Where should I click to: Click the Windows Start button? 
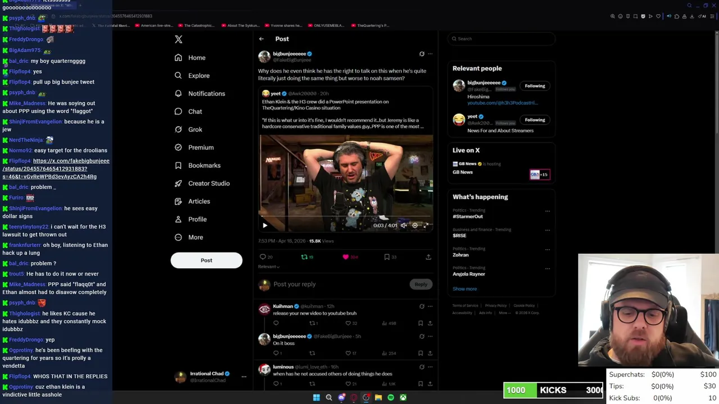point(316,397)
